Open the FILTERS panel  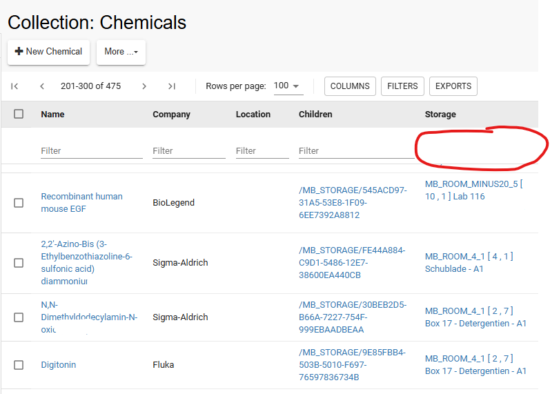tap(402, 86)
